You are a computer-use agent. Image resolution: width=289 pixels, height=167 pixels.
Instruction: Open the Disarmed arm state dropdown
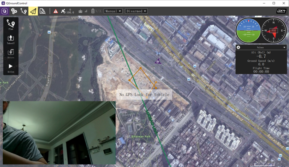coord(136,11)
